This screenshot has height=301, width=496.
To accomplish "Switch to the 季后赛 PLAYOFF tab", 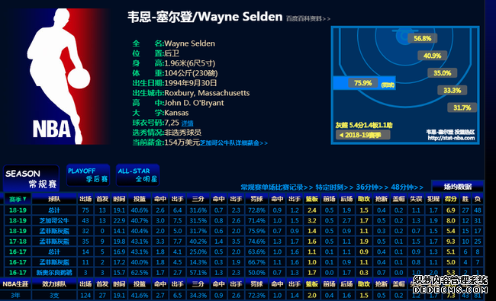I will [88, 175].
